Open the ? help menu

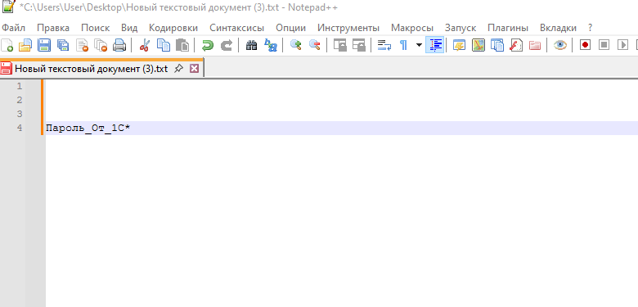coord(590,28)
